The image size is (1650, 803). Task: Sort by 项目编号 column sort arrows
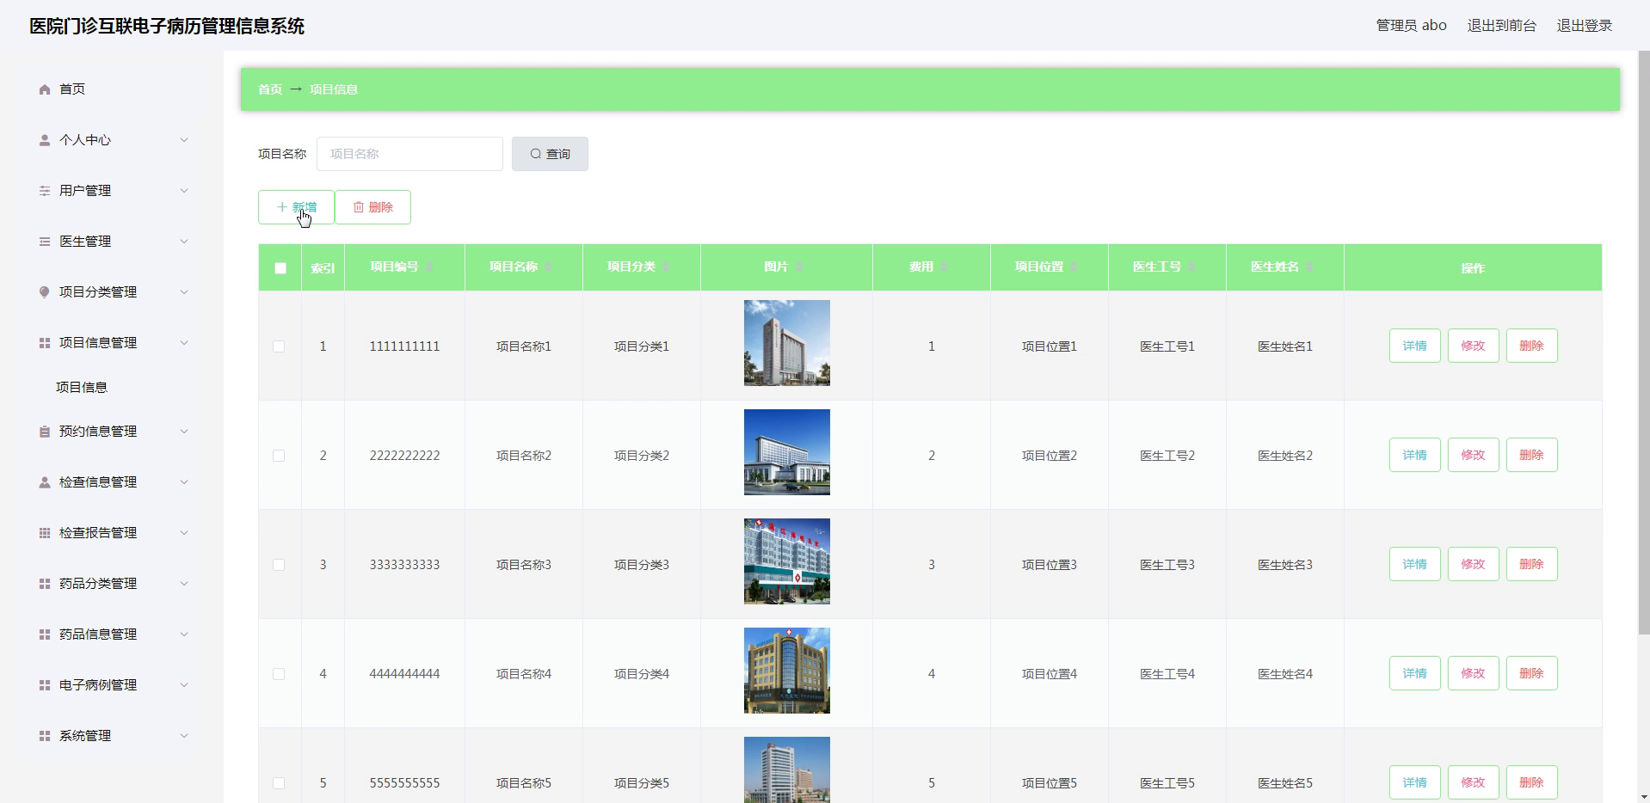point(429,267)
